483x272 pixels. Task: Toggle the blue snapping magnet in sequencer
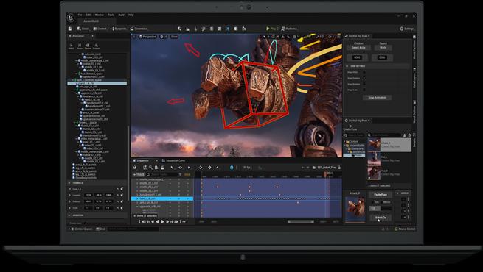pyautogui.click(x=232, y=168)
